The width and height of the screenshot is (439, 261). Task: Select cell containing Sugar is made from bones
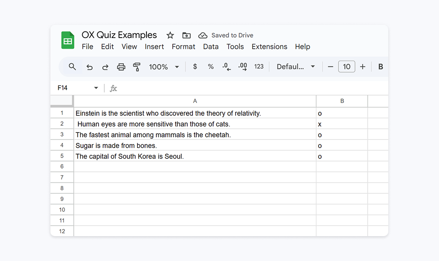(195, 146)
